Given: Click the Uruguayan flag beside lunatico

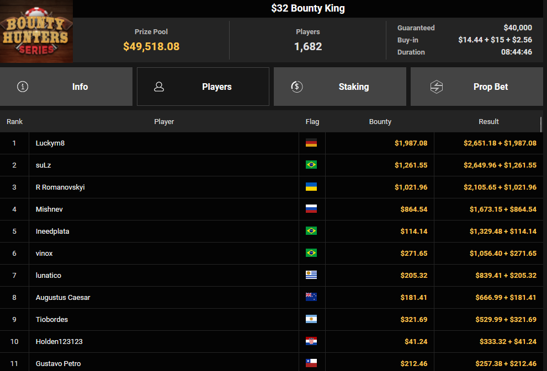Looking at the screenshot, I should point(311,276).
